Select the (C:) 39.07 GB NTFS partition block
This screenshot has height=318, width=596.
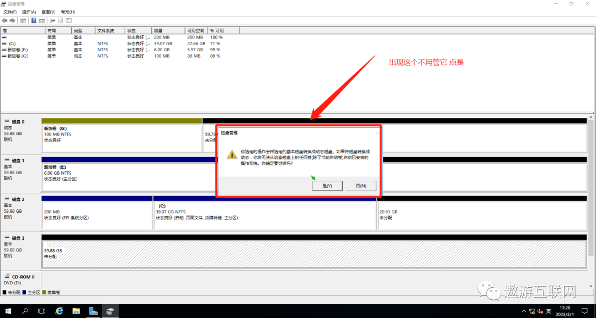264,215
